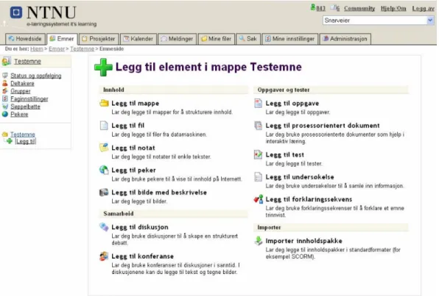Open the Meldinger tab
The height and width of the screenshot is (296, 439).
tap(178, 39)
